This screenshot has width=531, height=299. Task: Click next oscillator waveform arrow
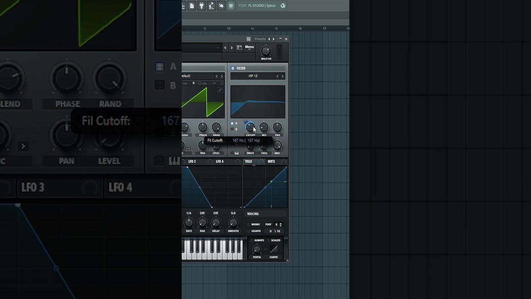coord(222,76)
